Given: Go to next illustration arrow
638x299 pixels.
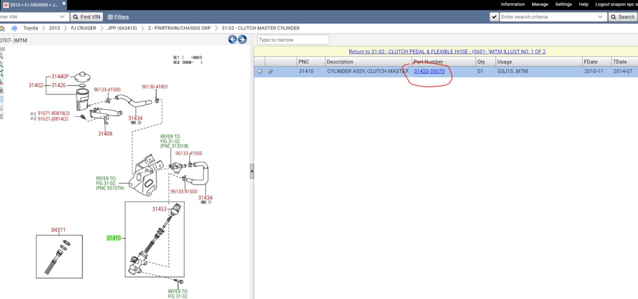Looking at the screenshot, I should [242, 39].
